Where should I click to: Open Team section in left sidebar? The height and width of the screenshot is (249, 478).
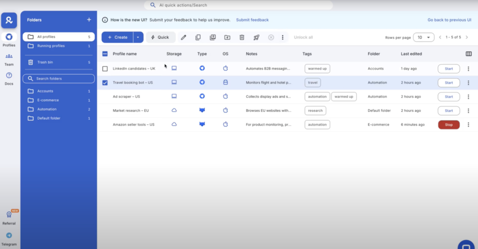pos(9,59)
